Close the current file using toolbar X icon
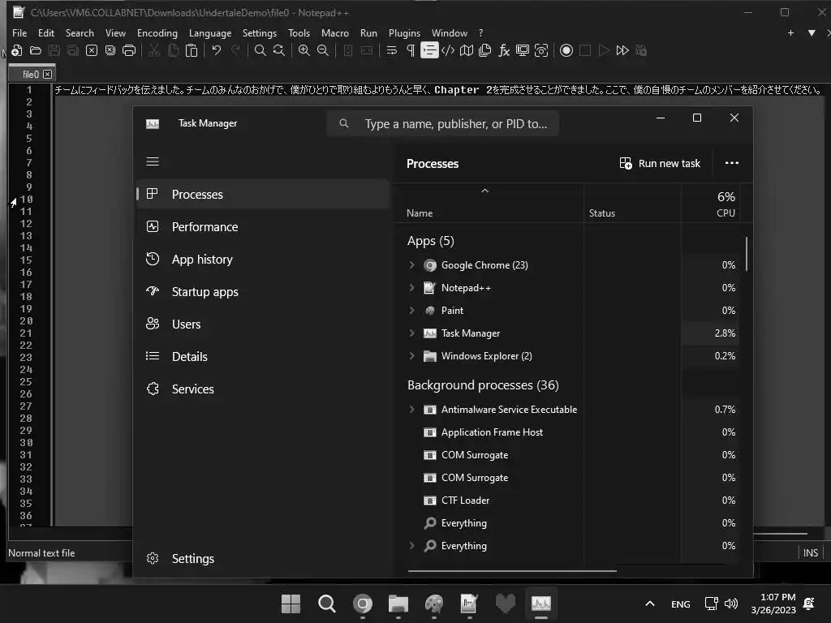The height and width of the screenshot is (623, 831). (x=92, y=50)
